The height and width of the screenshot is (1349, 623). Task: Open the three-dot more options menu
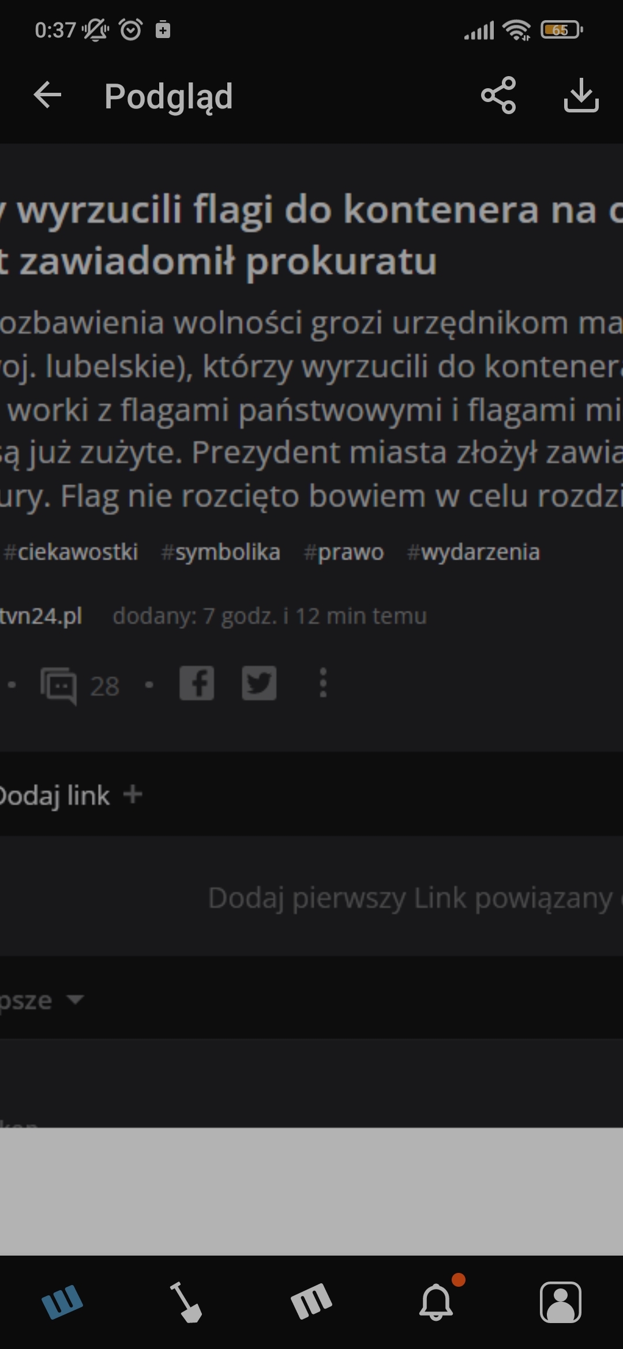pos(323,683)
